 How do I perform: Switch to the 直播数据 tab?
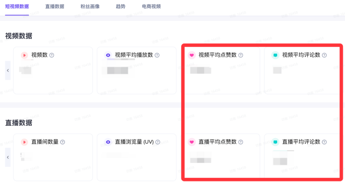point(55,6)
